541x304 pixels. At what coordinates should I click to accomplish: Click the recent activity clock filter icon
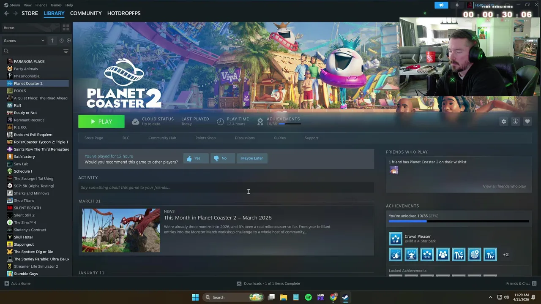[x=61, y=41]
